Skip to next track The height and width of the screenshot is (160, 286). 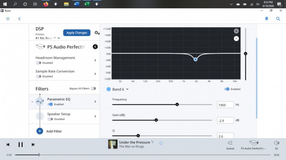tap(33, 144)
